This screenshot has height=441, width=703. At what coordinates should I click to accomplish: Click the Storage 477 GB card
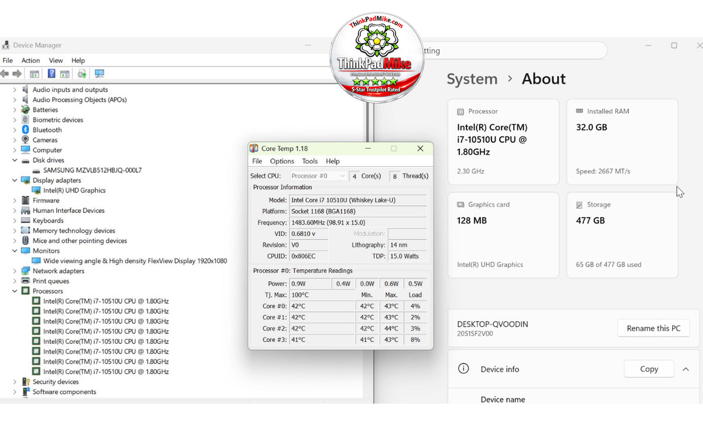pyautogui.click(x=622, y=235)
